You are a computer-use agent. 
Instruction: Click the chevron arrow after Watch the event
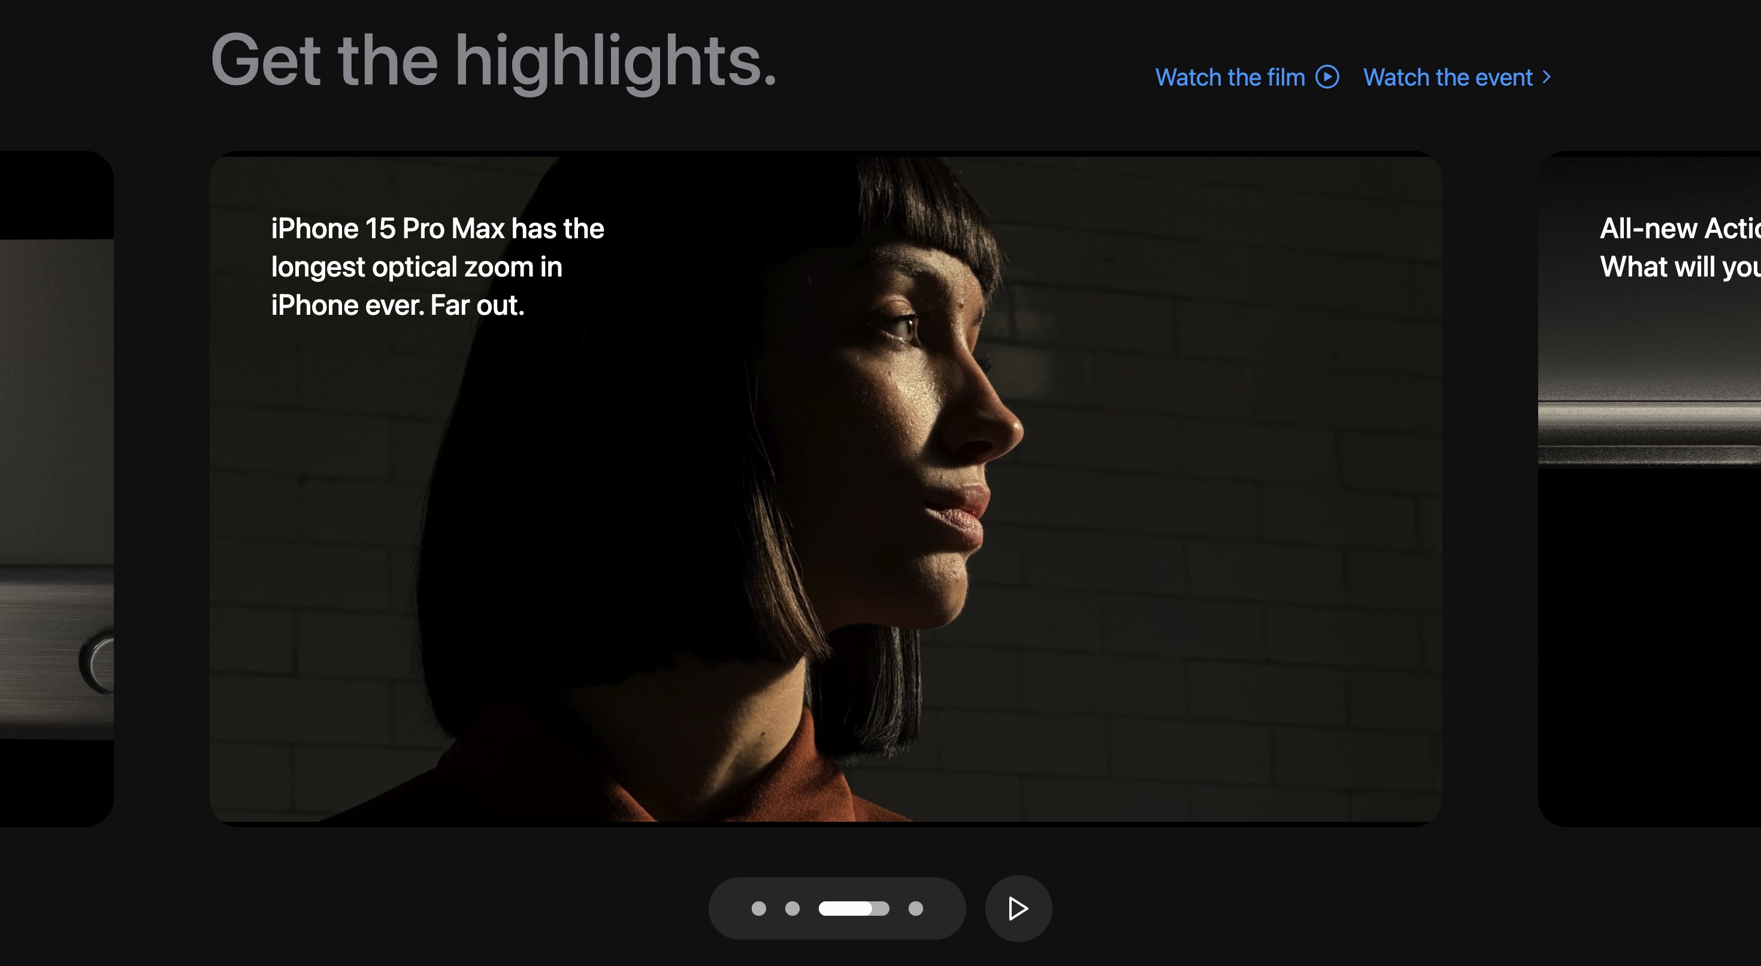[x=1547, y=77]
